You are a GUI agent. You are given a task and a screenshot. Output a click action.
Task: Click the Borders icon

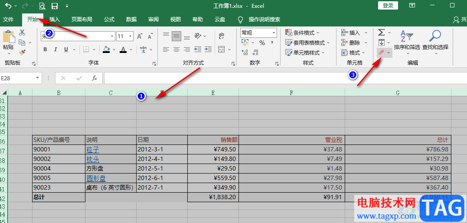(x=86, y=49)
